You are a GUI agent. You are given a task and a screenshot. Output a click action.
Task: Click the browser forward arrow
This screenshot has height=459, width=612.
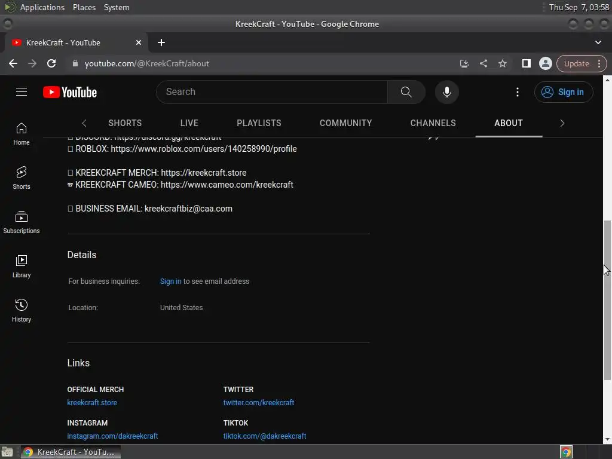(32, 63)
